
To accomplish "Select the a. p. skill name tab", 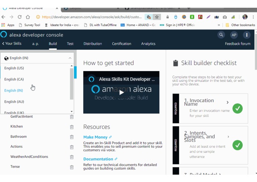I will pos(35,44).
